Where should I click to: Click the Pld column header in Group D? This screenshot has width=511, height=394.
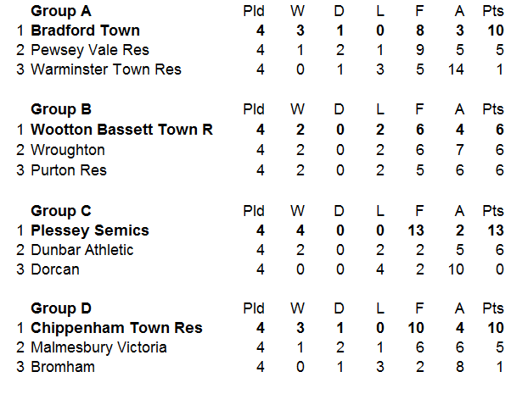coord(254,308)
